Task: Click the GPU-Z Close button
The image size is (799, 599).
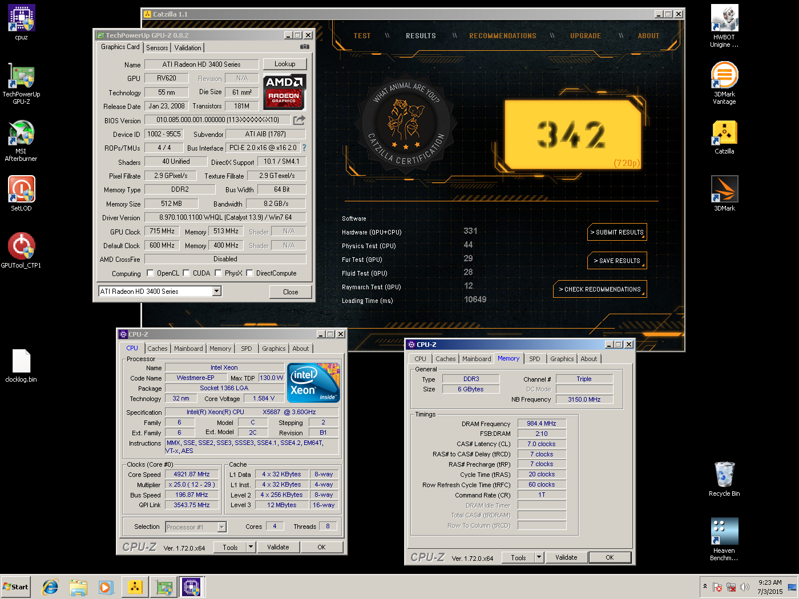Action: click(290, 292)
